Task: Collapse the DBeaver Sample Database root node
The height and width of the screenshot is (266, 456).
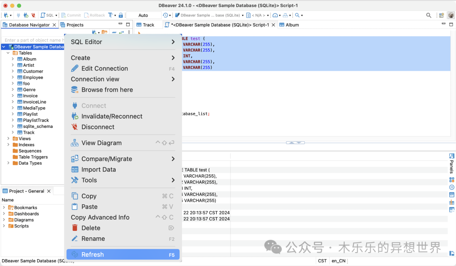Action: [4, 47]
